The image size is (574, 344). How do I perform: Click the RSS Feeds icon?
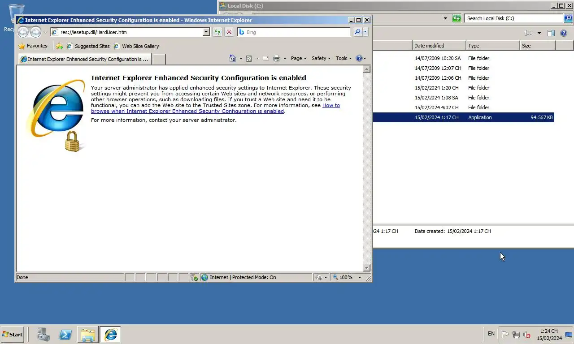click(x=249, y=58)
